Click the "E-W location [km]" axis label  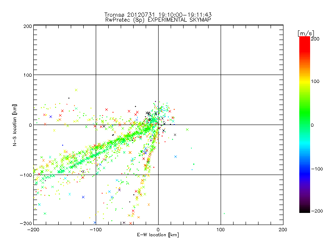158,235
